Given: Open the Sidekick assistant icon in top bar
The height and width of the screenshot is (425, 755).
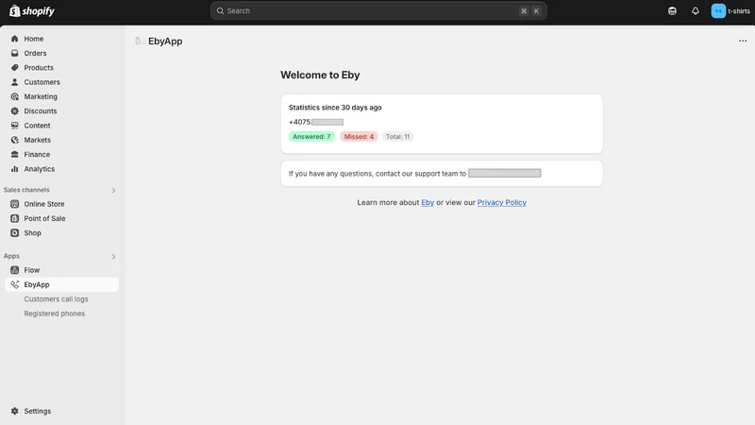Looking at the screenshot, I should pos(672,10).
